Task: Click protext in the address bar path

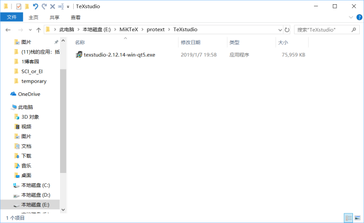Action: coord(155,30)
